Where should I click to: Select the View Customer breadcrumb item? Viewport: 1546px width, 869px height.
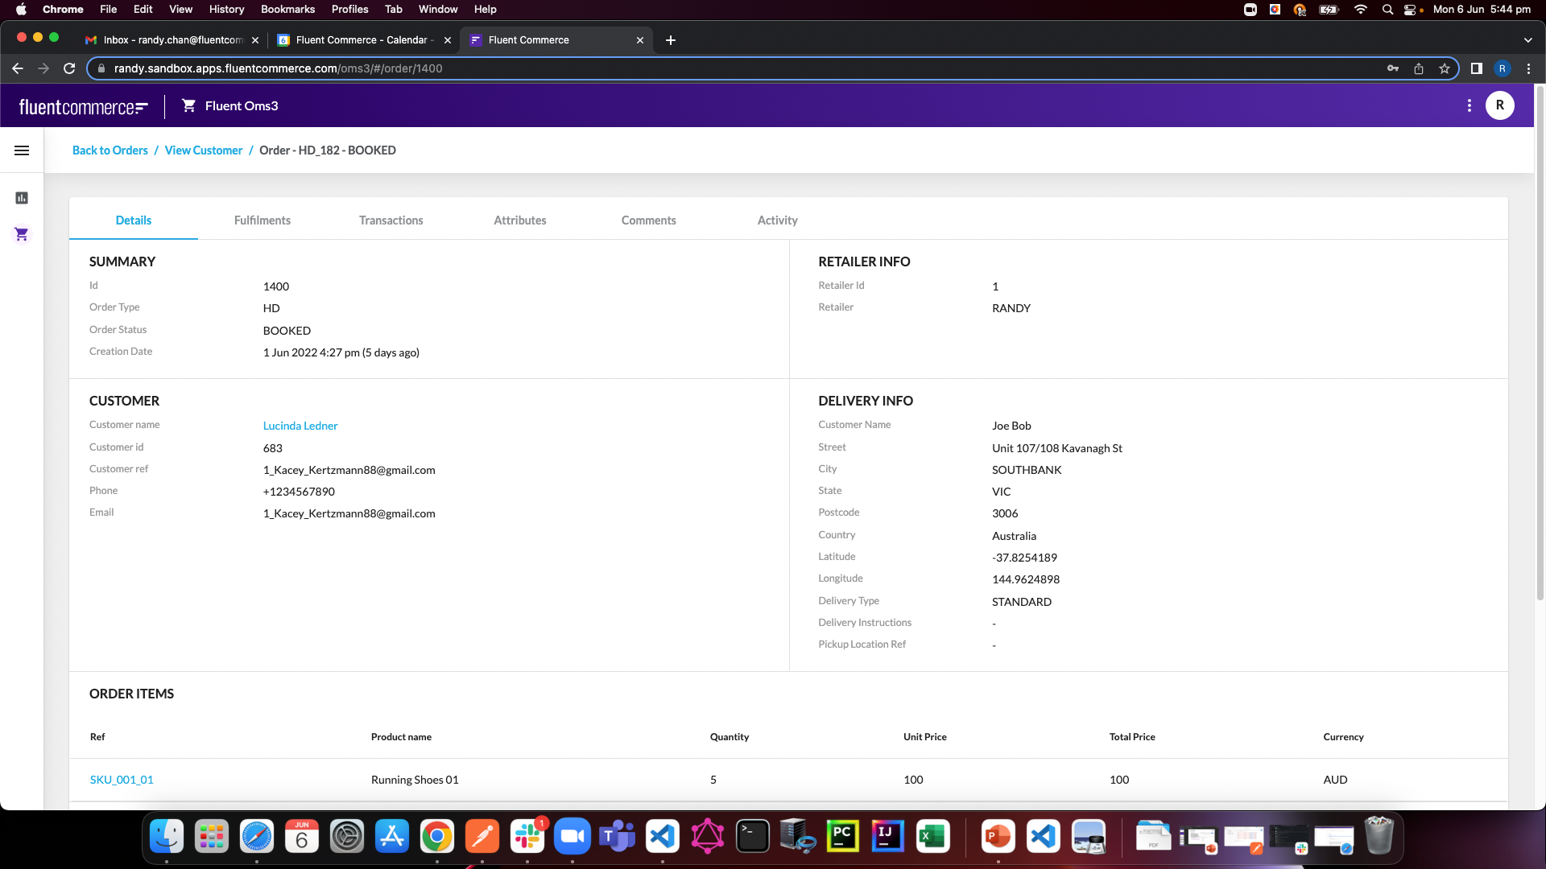coord(203,150)
